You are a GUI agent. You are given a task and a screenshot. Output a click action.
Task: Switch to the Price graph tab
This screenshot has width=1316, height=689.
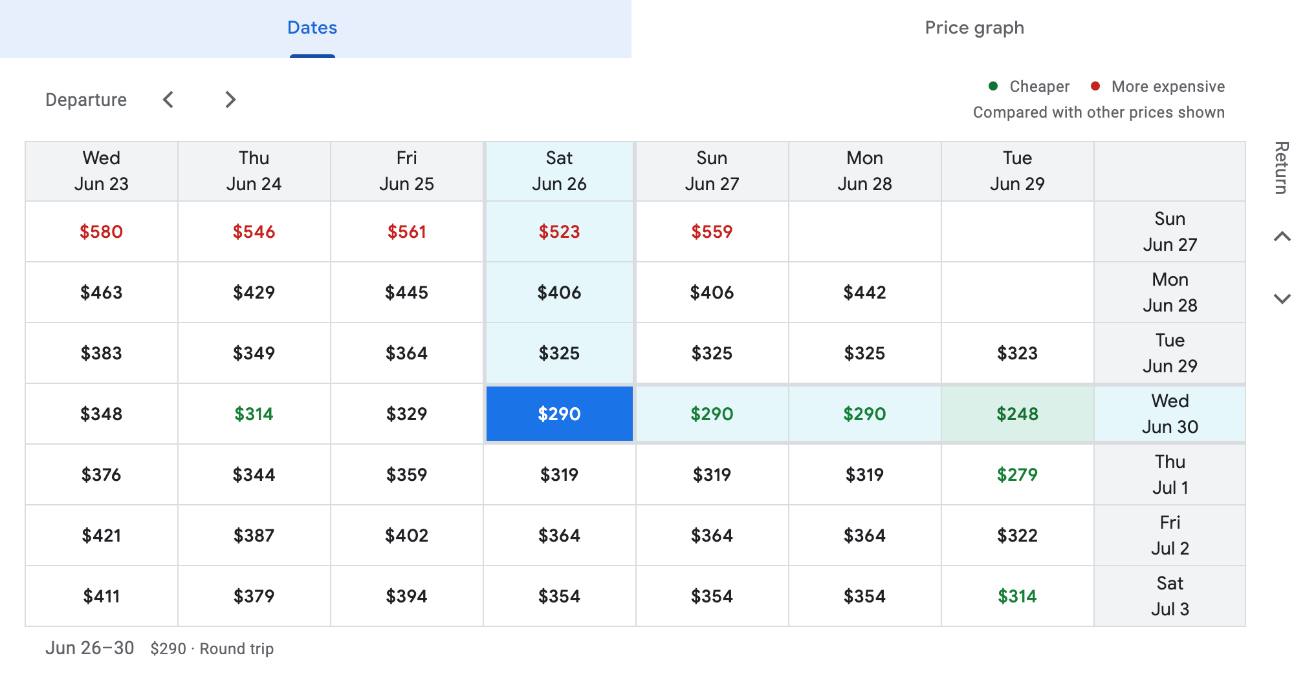click(x=974, y=28)
